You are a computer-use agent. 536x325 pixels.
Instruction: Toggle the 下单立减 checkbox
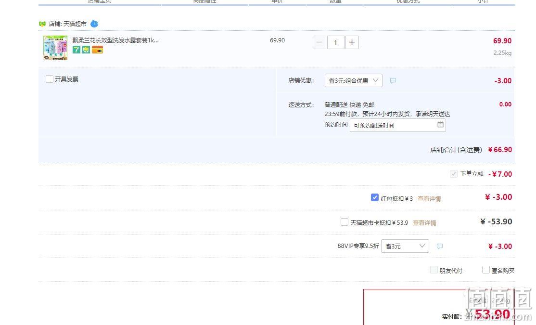(x=454, y=174)
